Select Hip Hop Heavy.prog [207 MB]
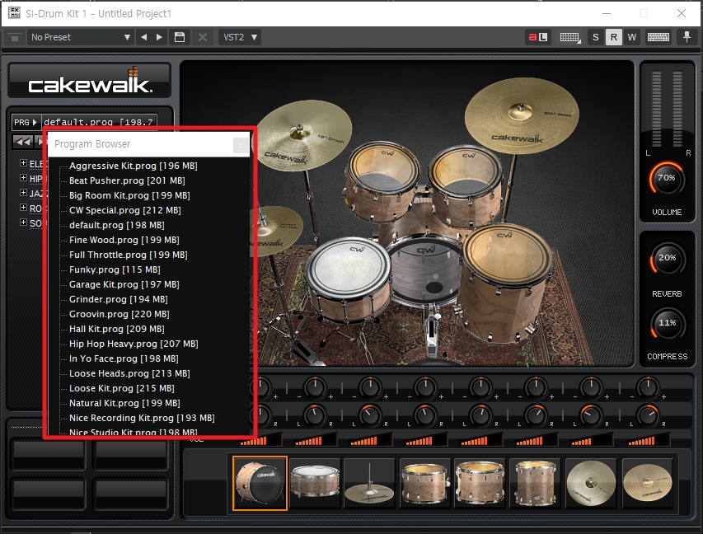This screenshot has width=703, height=534. (134, 344)
